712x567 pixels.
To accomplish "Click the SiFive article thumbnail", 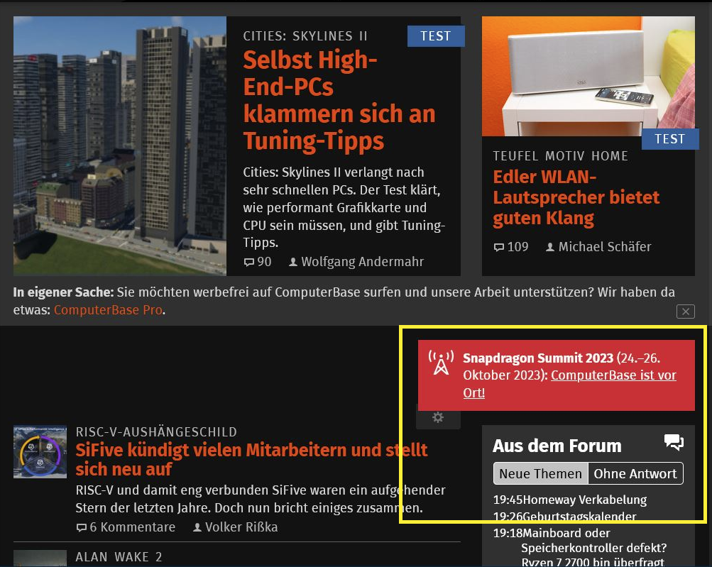I will coord(40,452).
